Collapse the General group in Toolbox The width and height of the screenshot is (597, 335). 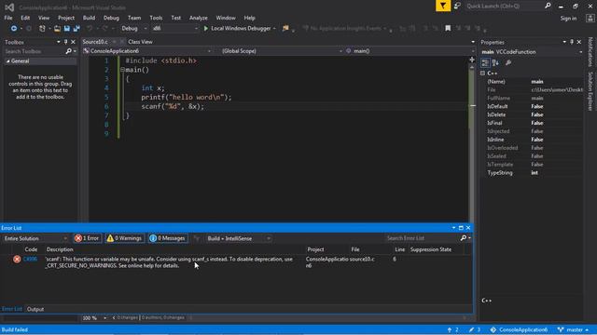pos(7,61)
